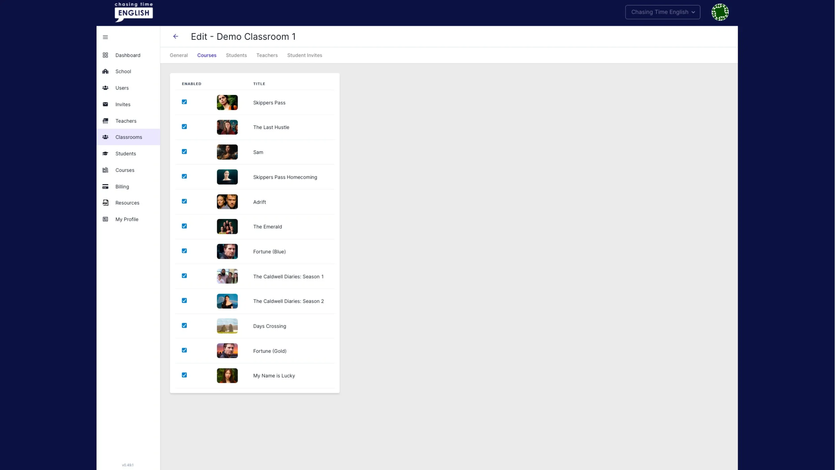Click the back arrow next to Edit title

tap(176, 36)
